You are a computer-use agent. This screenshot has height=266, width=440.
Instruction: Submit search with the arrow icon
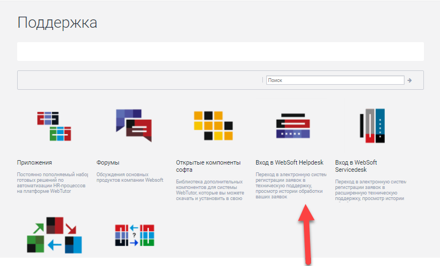pyautogui.click(x=410, y=80)
